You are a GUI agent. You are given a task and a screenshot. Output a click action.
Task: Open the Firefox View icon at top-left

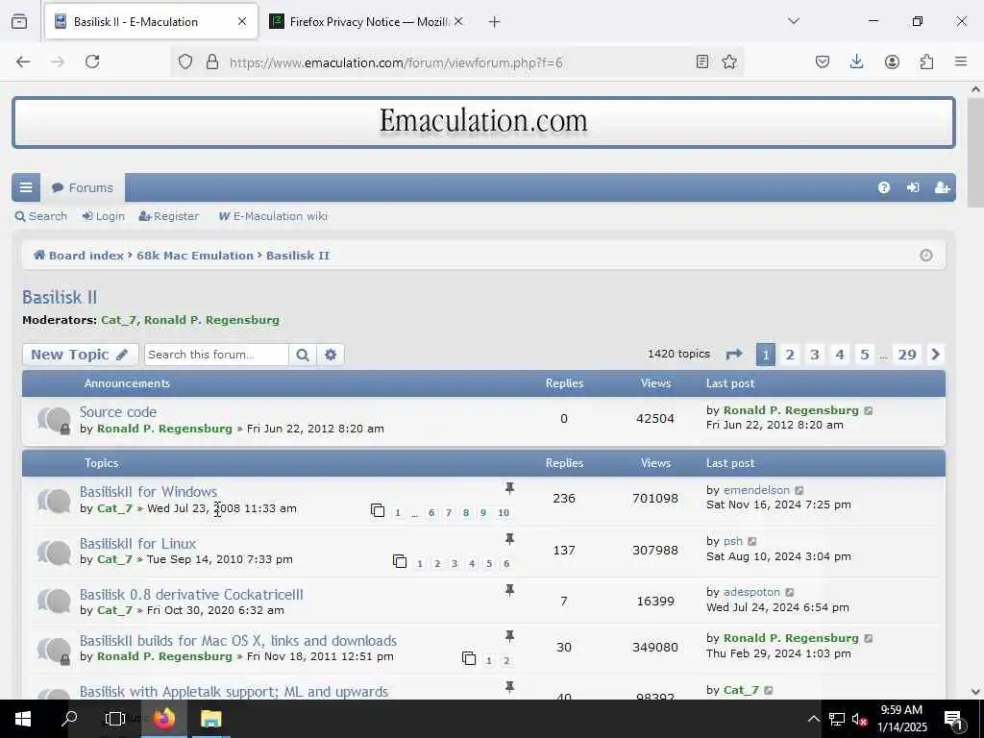(x=19, y=22)
